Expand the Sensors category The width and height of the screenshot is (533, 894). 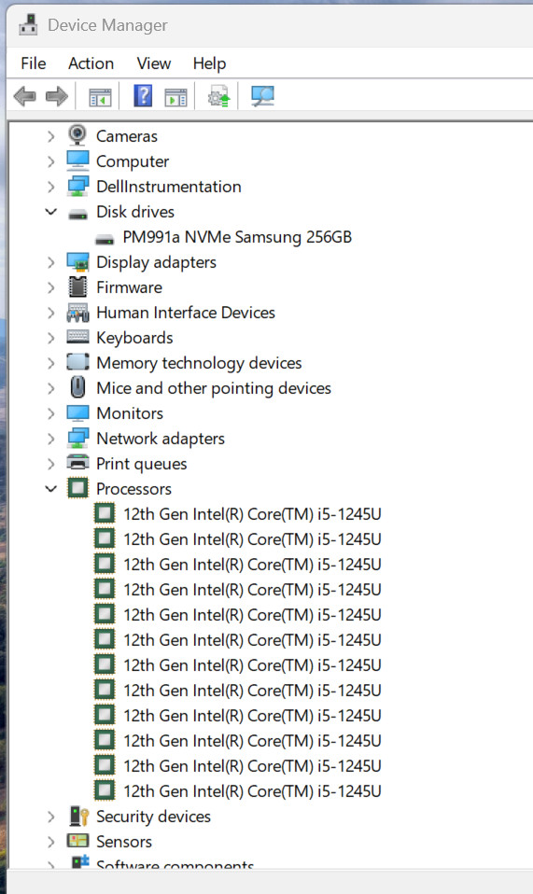51,842
